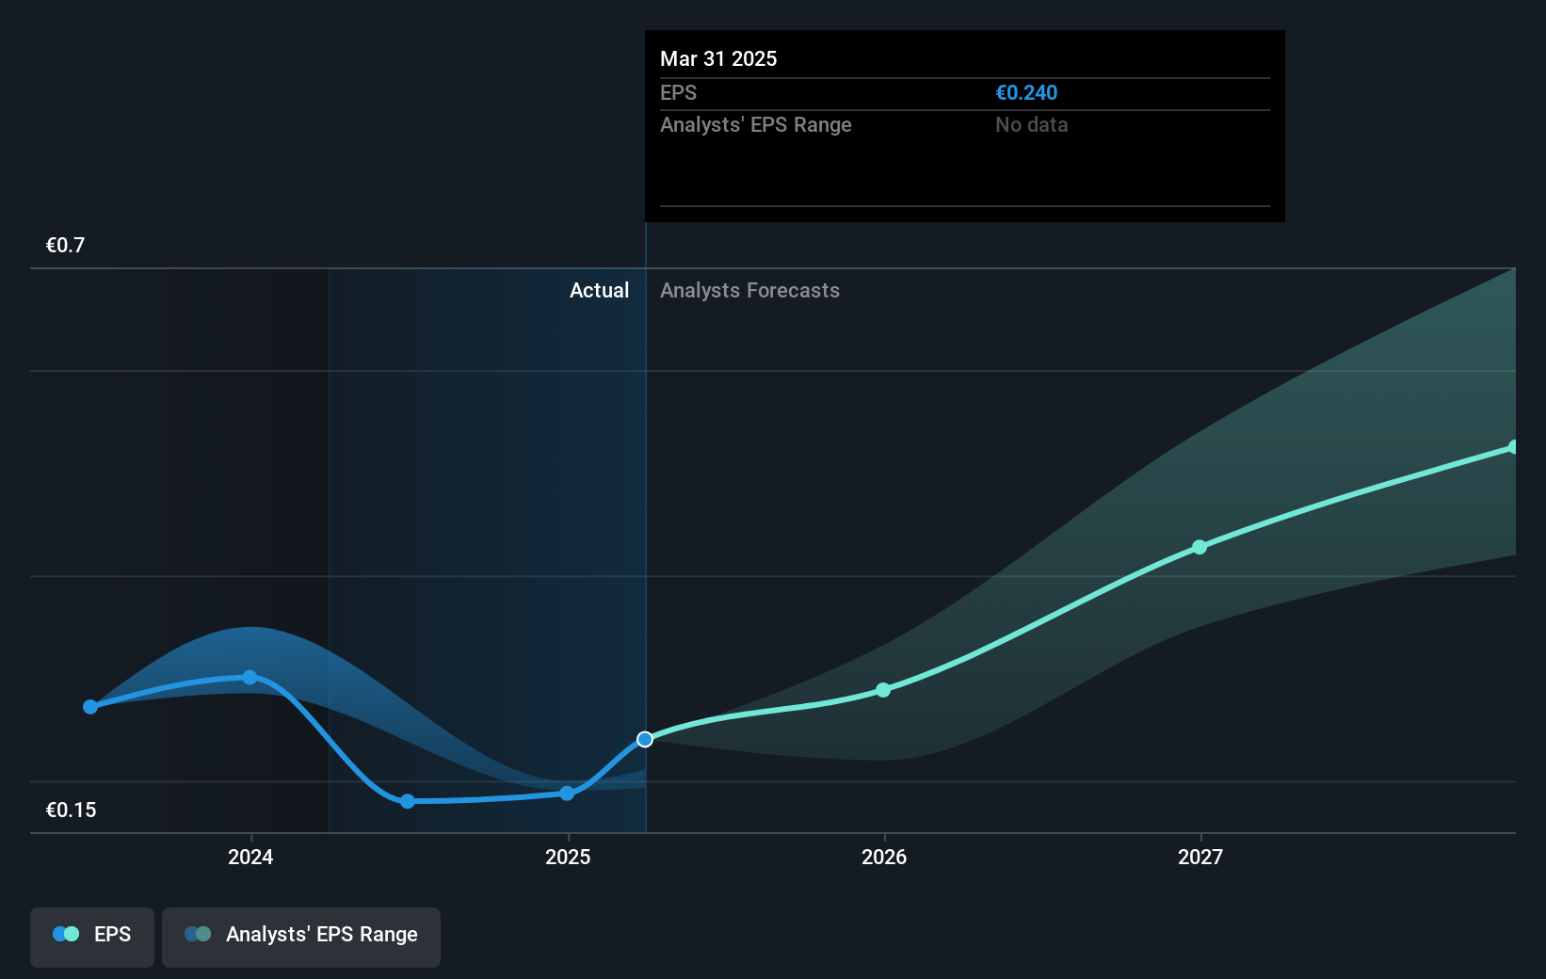Click the Mar 31 2025 tooltip date
The image size is (1546, 979).
pyautogui.click(x=718, y=59)
